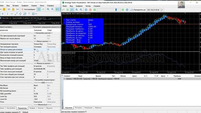Select the Fibonacci retracement tool
Image resolution: width=201 pixels, height=113 pixels.
(x=25, y=14)
